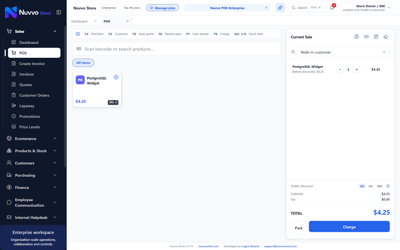Click the F7 Cash drawer shortcut
The image size is (400, 250).
click(x=197, y=34)
